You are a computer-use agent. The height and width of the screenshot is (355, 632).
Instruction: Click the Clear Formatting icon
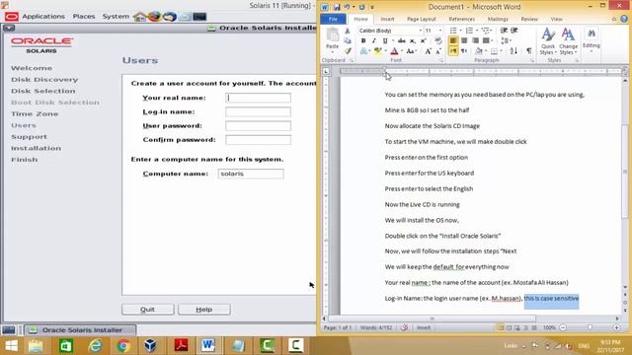(438, 40)
